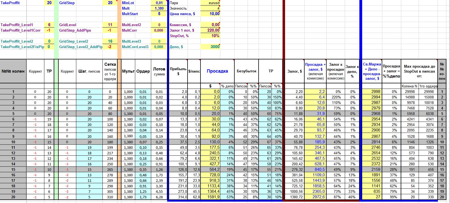The height and width of the screenshot is (203, 450).
Task: Click the drawdown cell 177,5
Action: tap(210, 147)
